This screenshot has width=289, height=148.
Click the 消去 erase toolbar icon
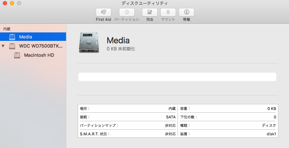click(149, 12)
